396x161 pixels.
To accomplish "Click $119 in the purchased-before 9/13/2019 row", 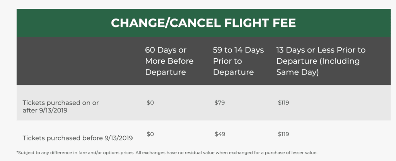I will [x=283, y=134].
